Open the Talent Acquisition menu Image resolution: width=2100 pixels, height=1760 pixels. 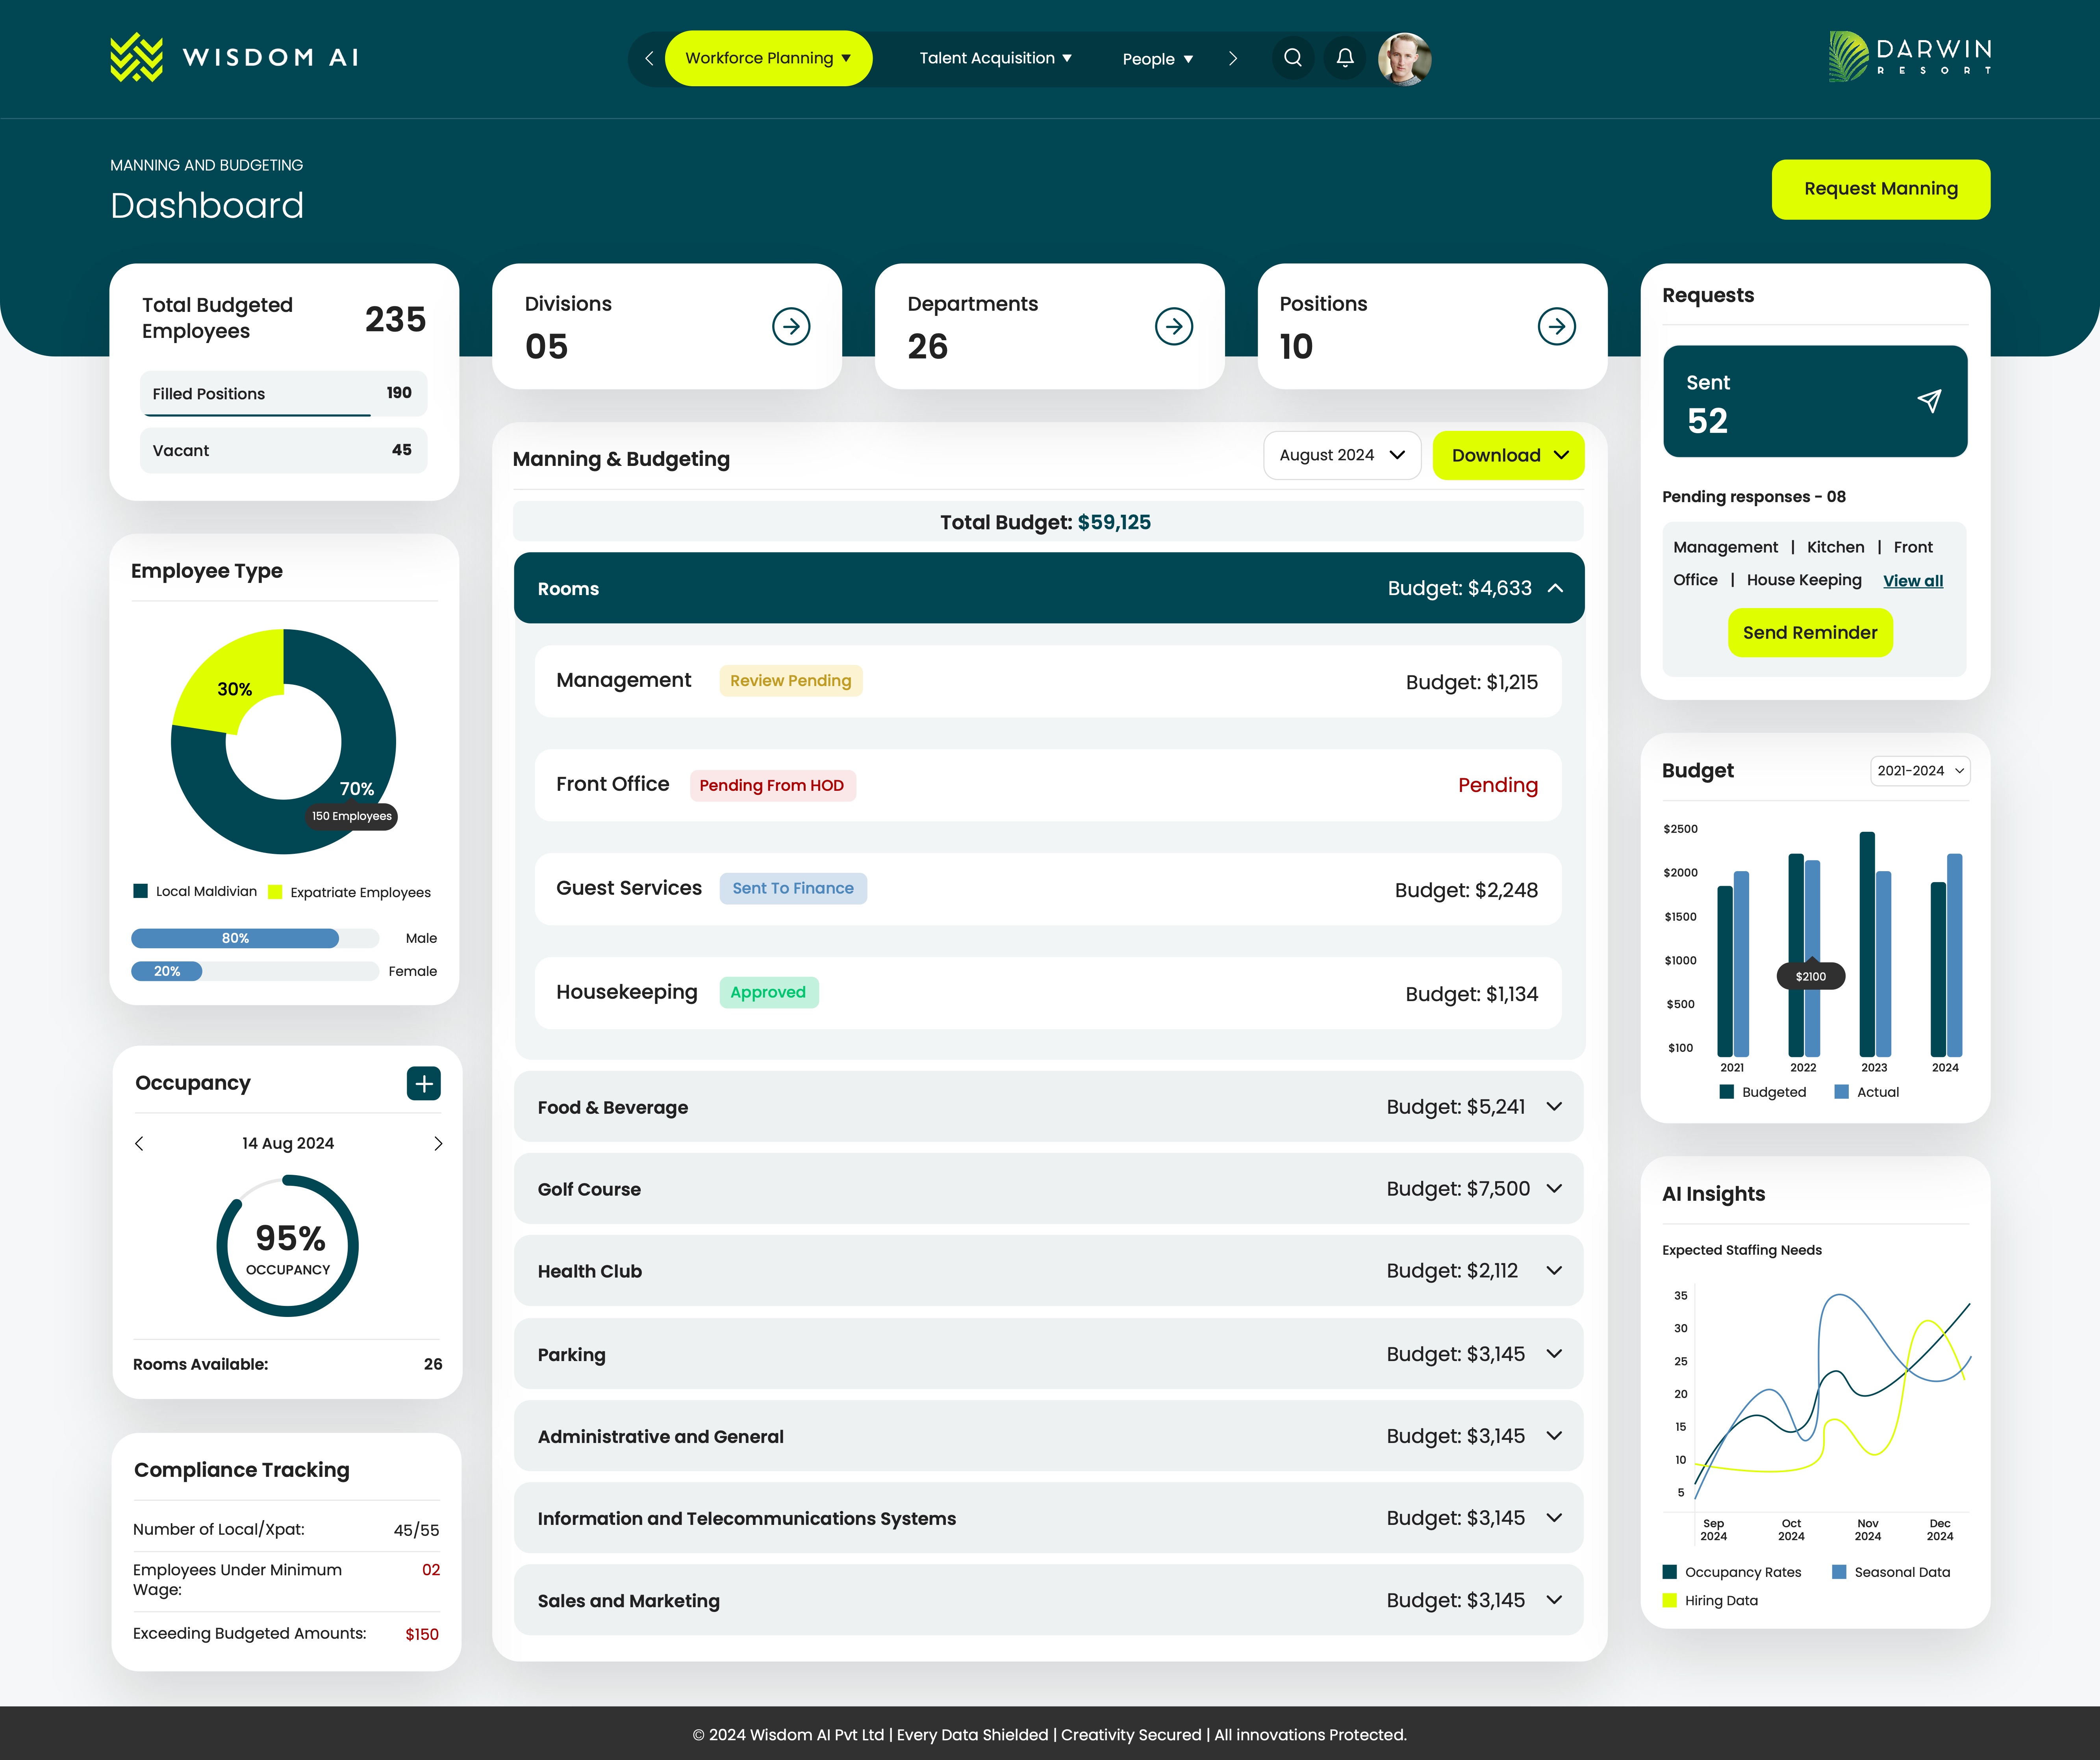point(995,58)
